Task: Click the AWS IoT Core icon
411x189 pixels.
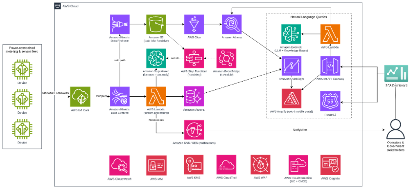Action: [x=80, y=97]
